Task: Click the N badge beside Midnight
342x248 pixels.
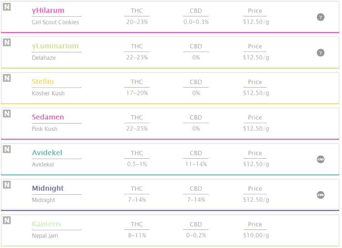Action: [7, 185]
